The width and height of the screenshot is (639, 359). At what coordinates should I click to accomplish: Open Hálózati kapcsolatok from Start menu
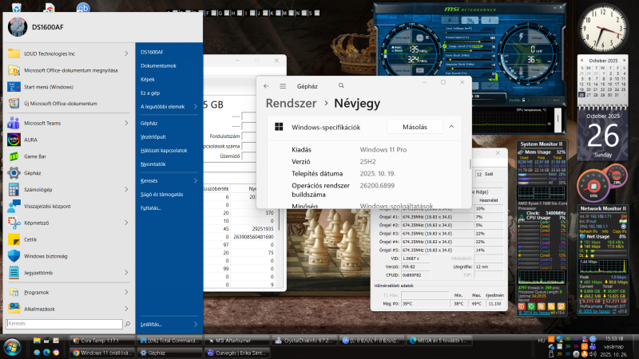pos(164,151)
